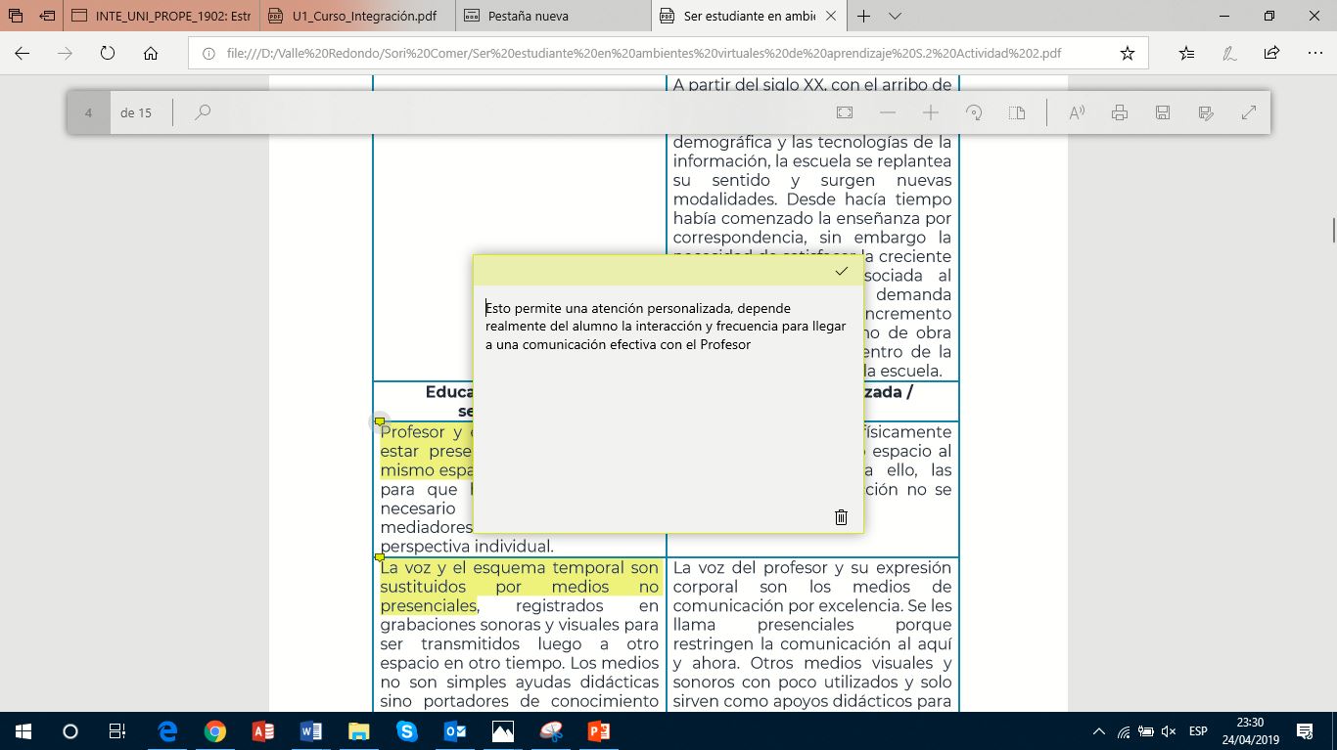
Task: Zoom in with the plus icon
Action: point(931,112)
